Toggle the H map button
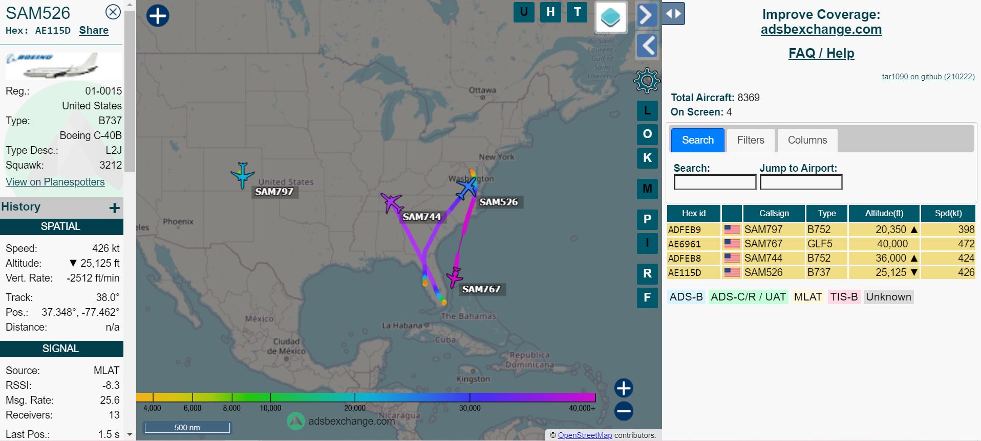 [550, 12]
